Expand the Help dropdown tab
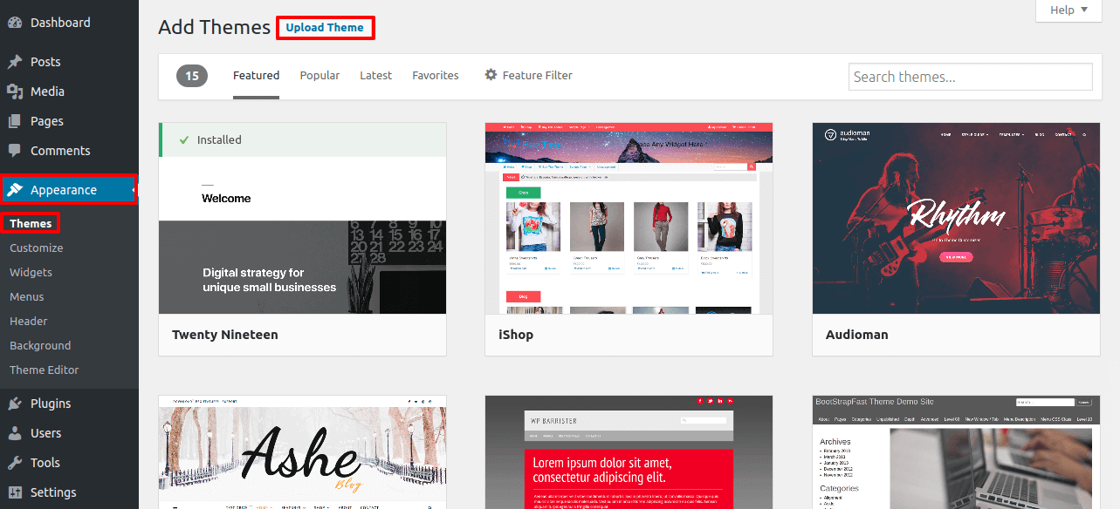1120x509 pixels. coord(1069,10)
